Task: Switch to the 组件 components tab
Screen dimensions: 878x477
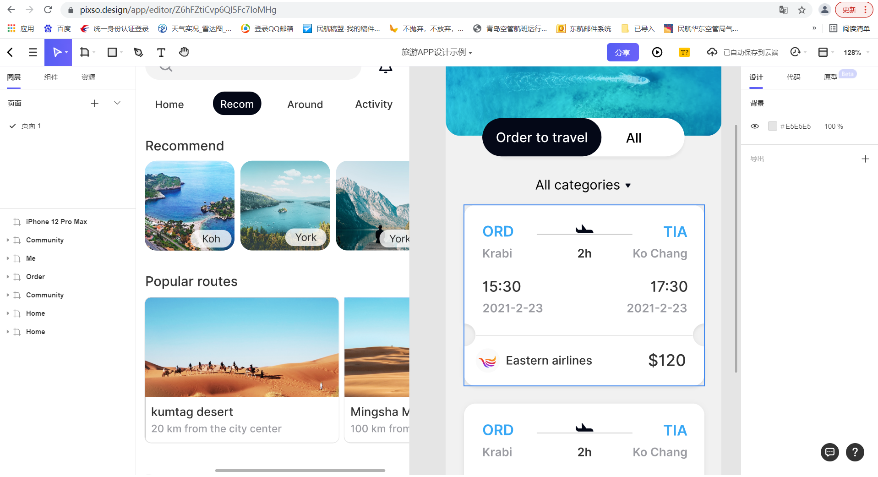Action: point(51,77)
